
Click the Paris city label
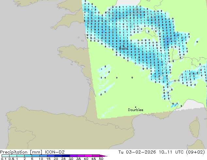pyautogui.click(x=123, y=49)
